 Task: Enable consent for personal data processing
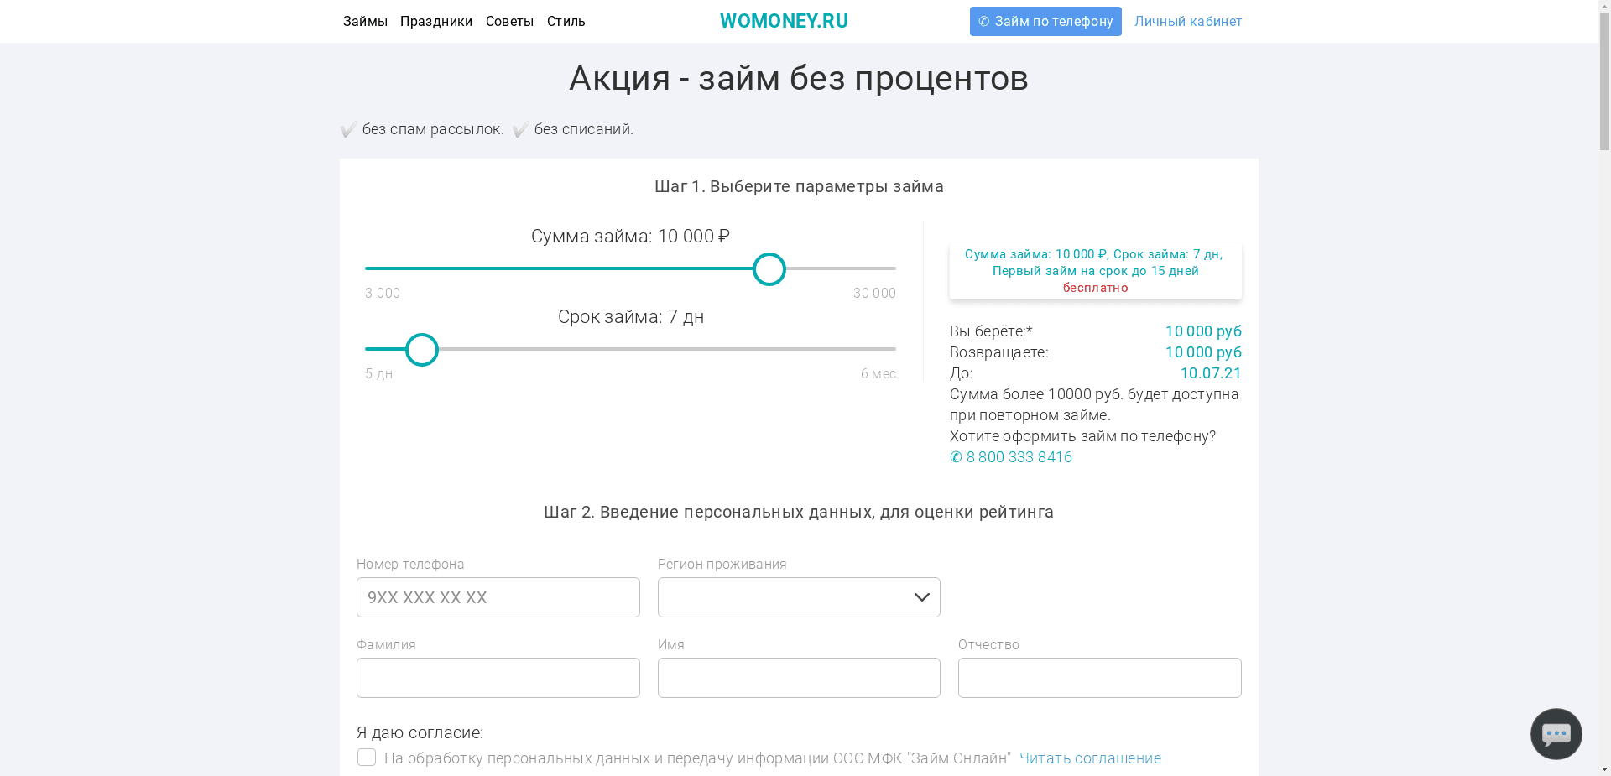pos(367,757)
